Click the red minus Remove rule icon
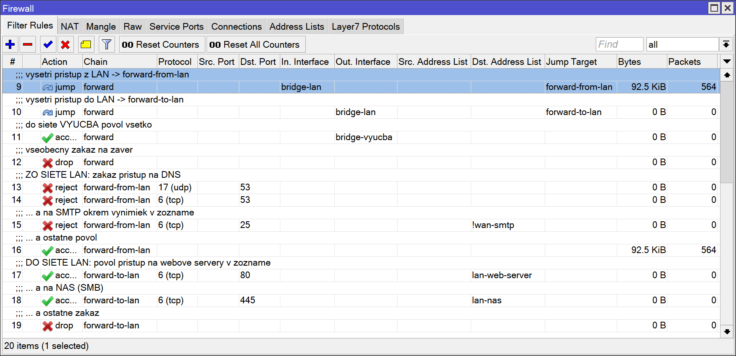This screenshot has width=736, height=356. [28, 44]
